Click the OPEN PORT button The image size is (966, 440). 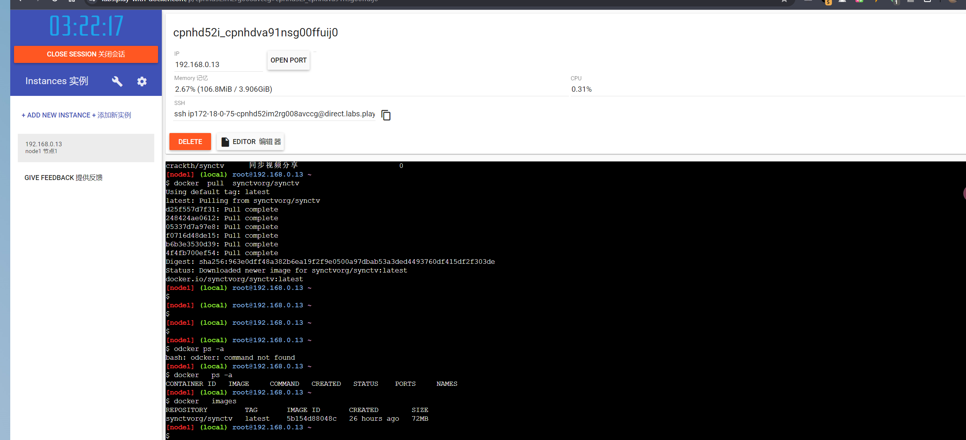click(x=288, y=60)
